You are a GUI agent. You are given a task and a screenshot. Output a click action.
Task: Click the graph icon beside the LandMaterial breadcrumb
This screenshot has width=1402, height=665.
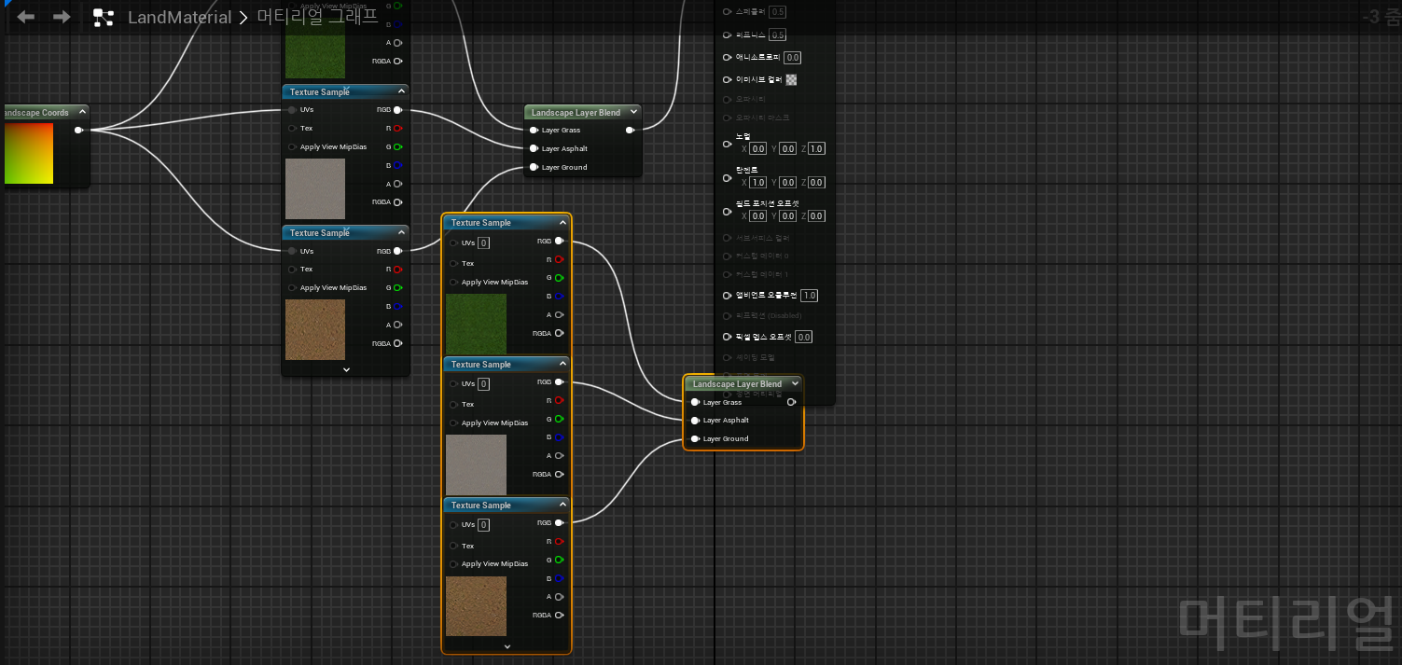[104, 17]
